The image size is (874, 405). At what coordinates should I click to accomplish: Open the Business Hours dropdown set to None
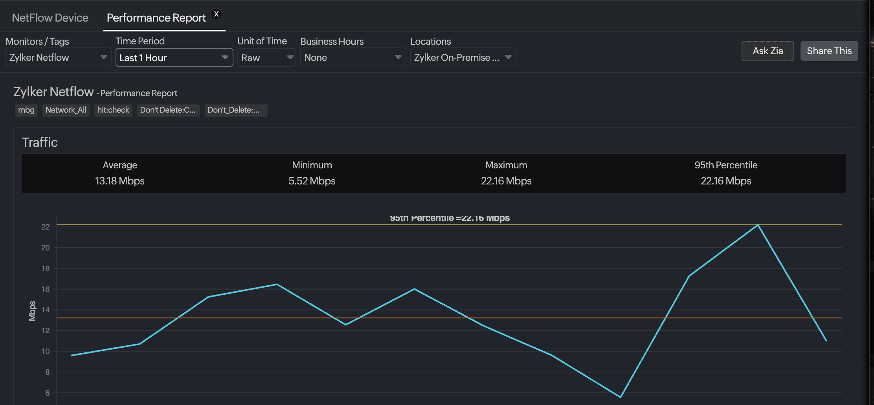point(353,57)
